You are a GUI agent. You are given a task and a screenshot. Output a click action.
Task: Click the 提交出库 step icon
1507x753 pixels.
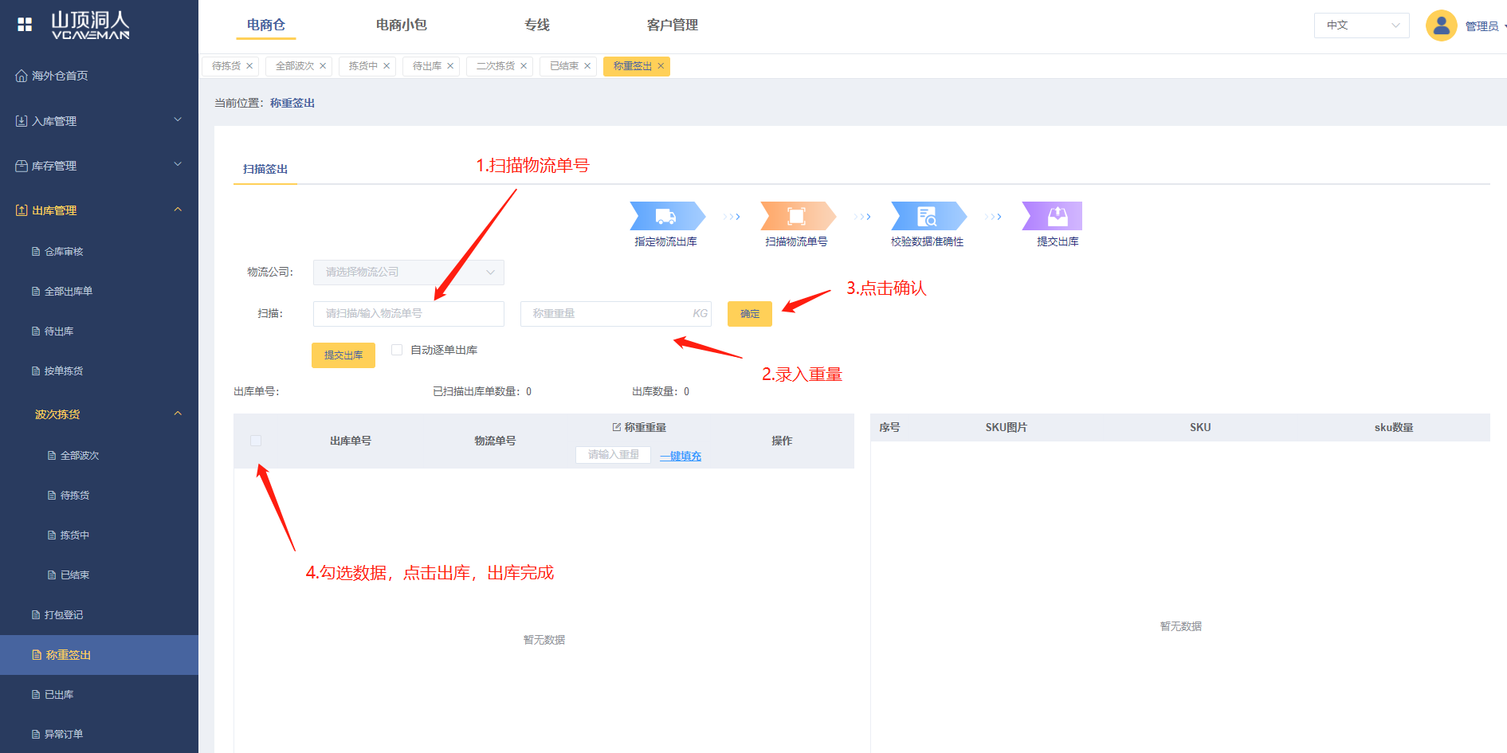1057,216
